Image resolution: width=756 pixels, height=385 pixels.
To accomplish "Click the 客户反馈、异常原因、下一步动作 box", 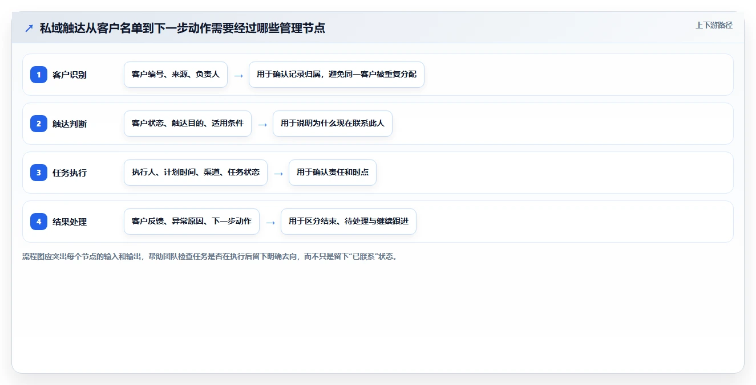I will coord(192,222).
